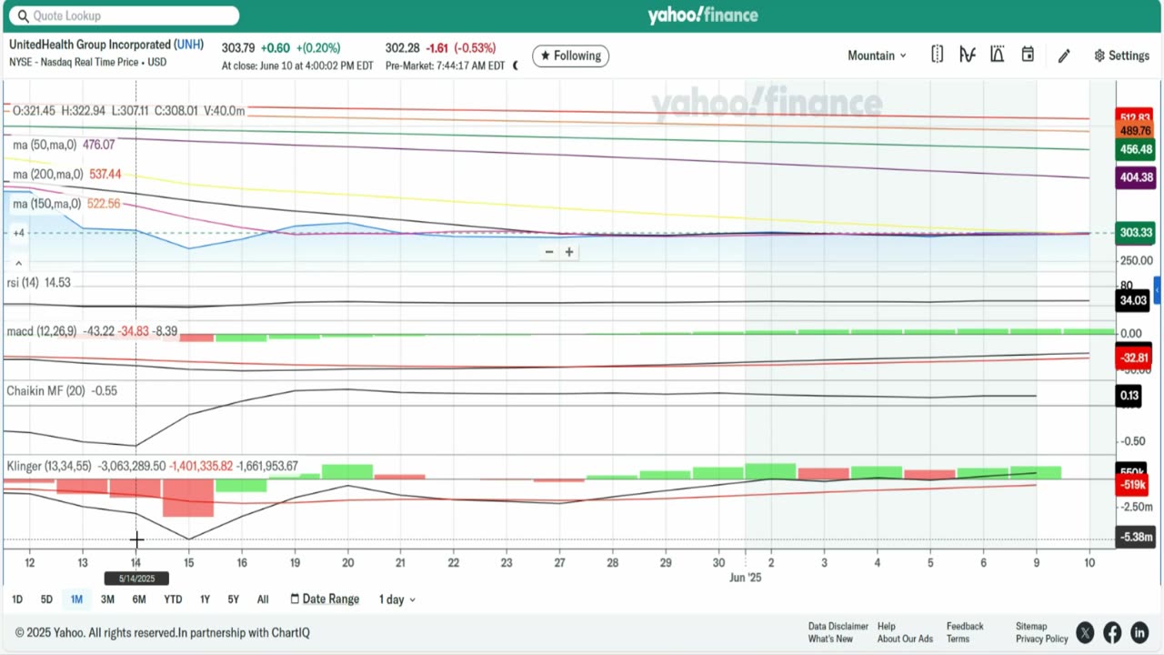This screenshot has height=655, width=1164.
Task: Open the technical analysis patterns icon
Action: (998, 55)
